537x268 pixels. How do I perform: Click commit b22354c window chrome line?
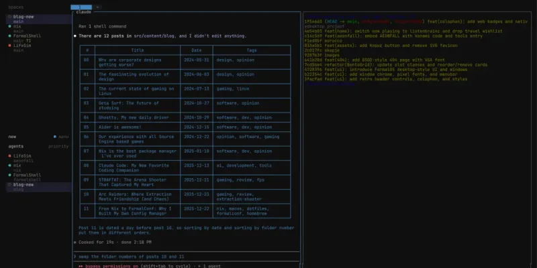pyautogui.click(x=381, y=74)
